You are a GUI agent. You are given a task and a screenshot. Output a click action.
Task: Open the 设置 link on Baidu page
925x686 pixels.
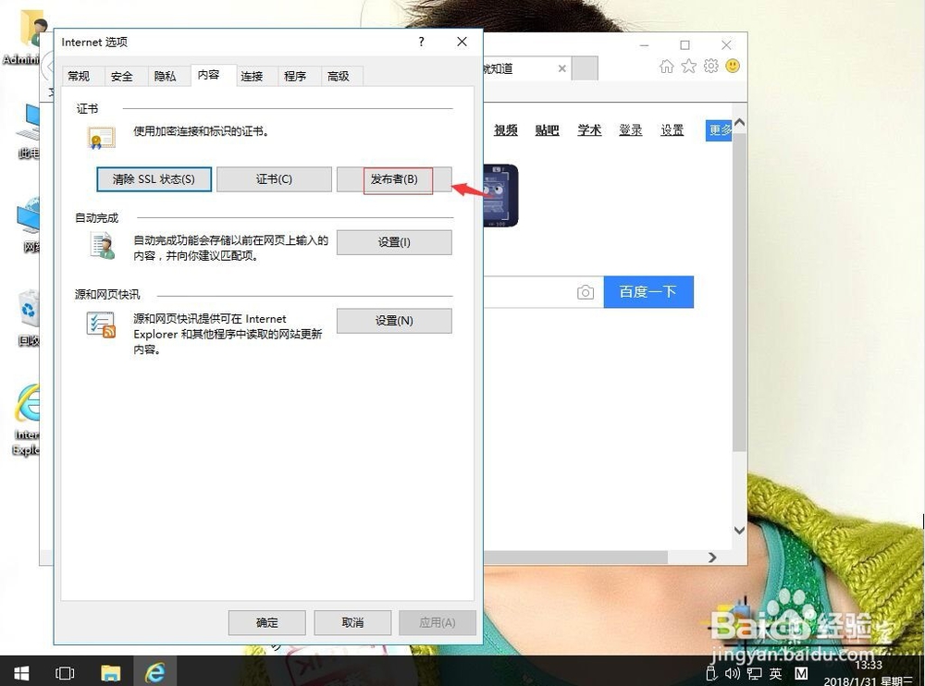[x=672, y=130]
